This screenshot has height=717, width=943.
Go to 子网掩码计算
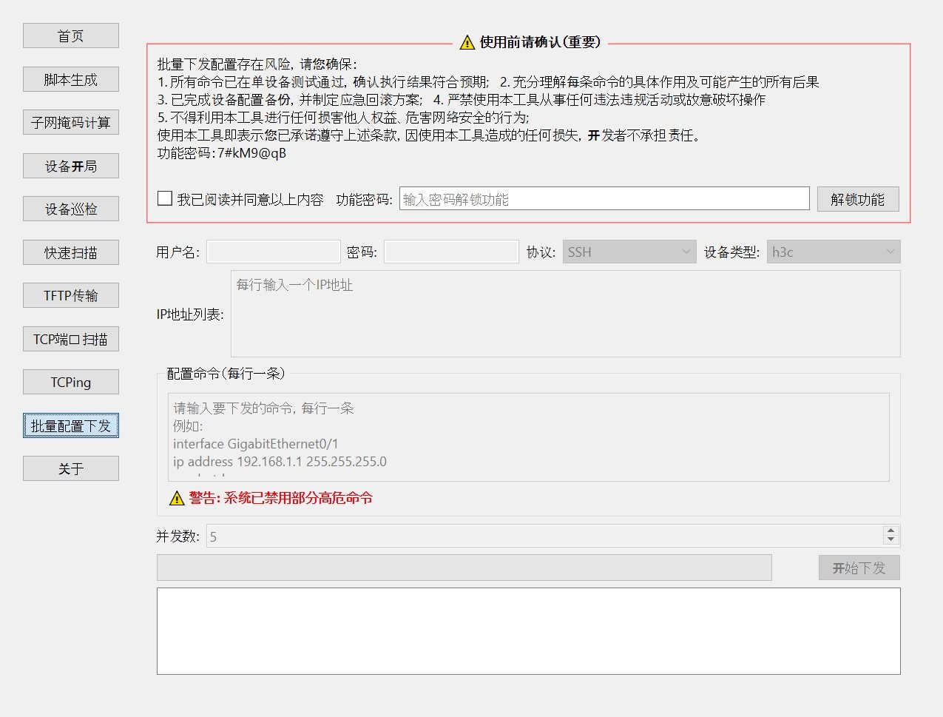71,122
